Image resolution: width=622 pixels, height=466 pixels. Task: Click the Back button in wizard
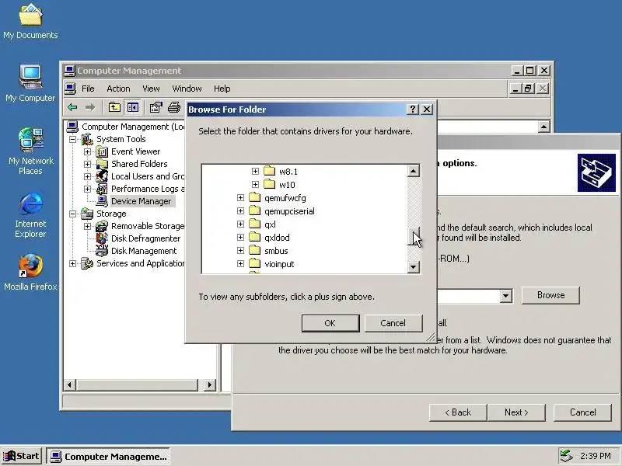pos(458,412)
